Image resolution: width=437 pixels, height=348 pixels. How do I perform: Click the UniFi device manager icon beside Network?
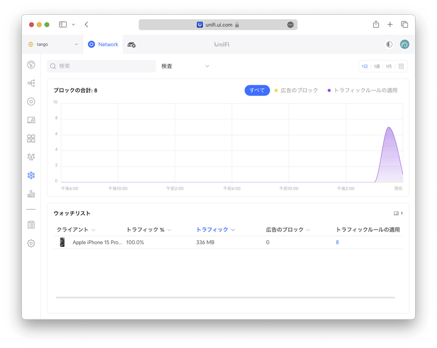132,44
